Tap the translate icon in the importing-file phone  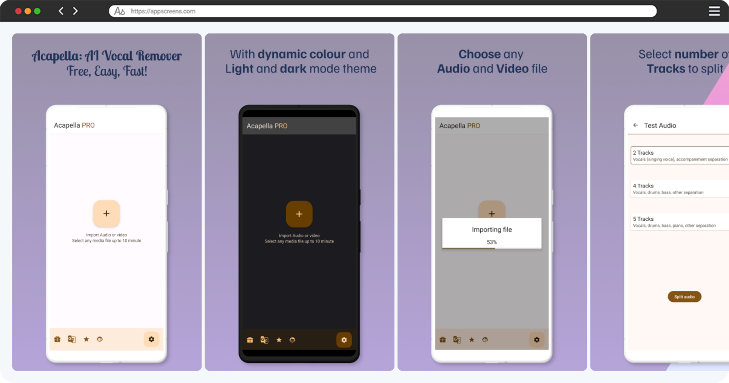click(x=457, y=340)
